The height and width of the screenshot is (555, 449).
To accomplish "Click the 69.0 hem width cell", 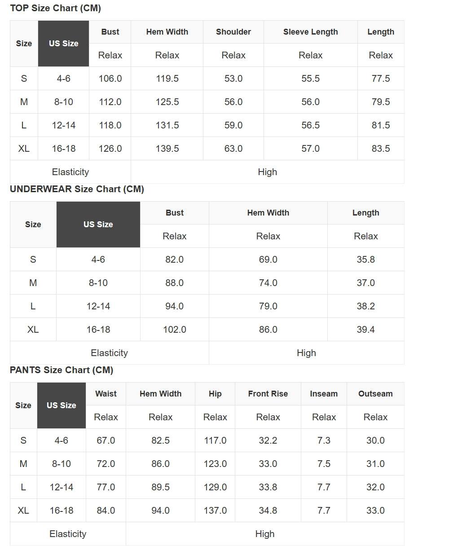I will (x=268, y=260).
